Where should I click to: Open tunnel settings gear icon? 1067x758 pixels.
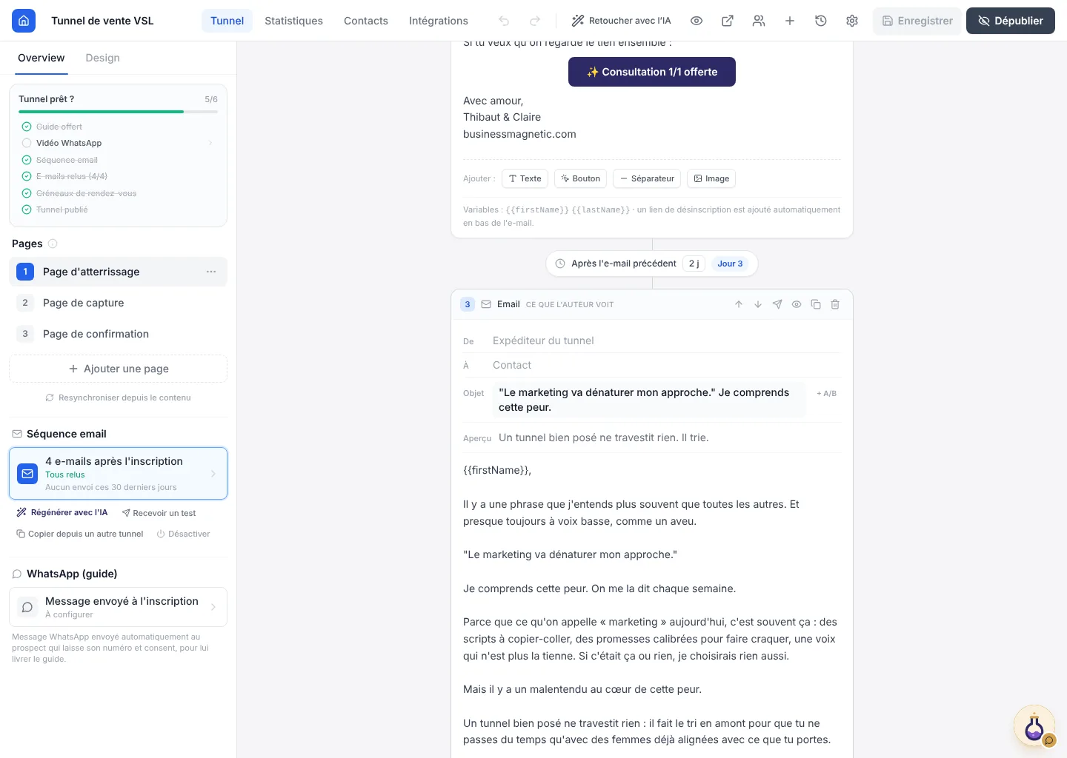click(x=852, y=21)
